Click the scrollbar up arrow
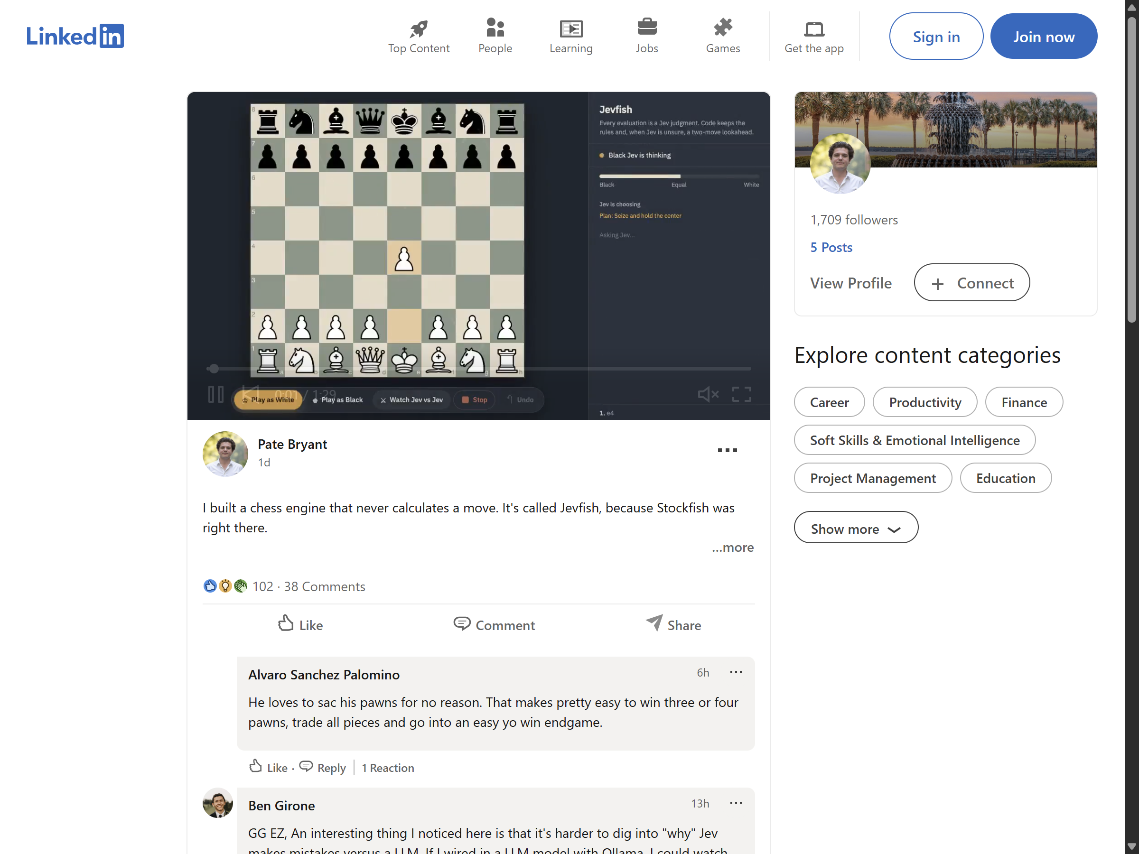1139x854 pixels. click(x=1131, y=7)
